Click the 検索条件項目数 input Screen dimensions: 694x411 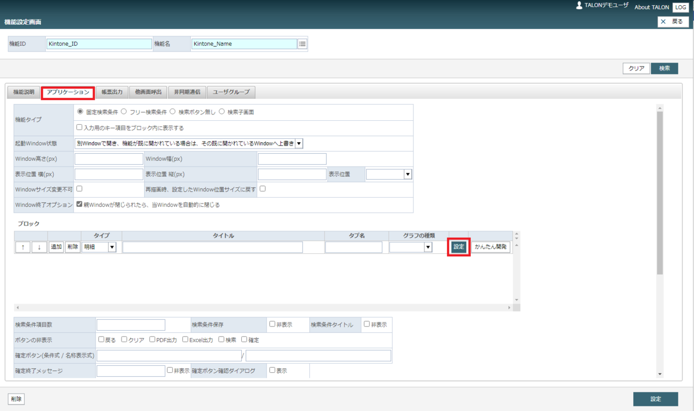tap(131, 325)
